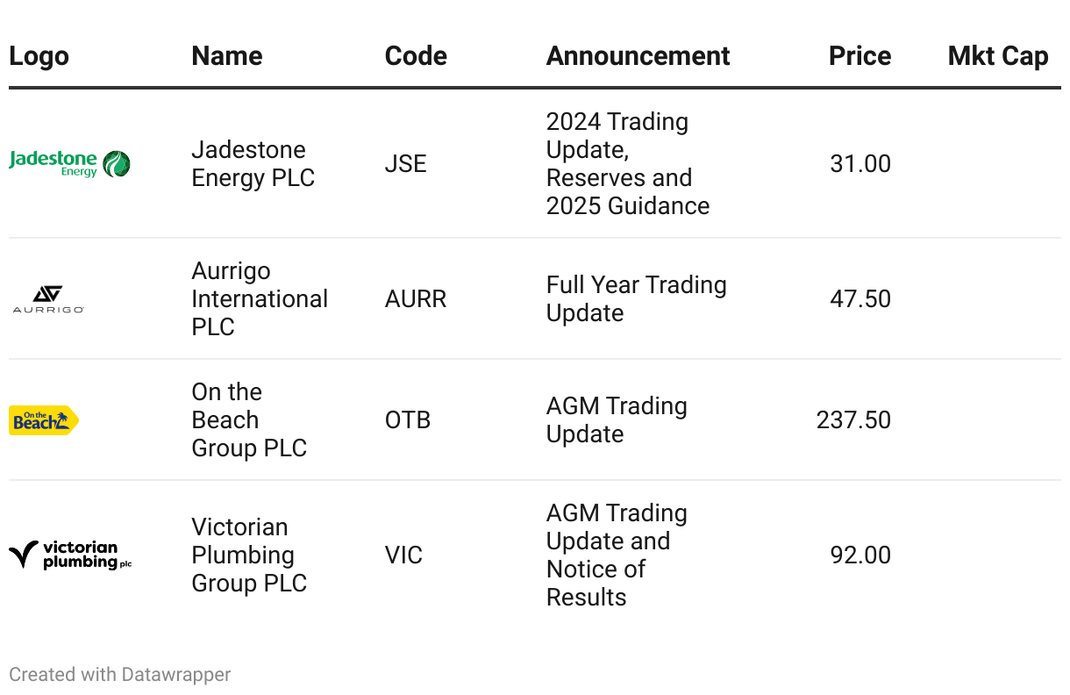1070x695 pixels.
Task: Click the Code column header
Action: (x=416, y=56)
